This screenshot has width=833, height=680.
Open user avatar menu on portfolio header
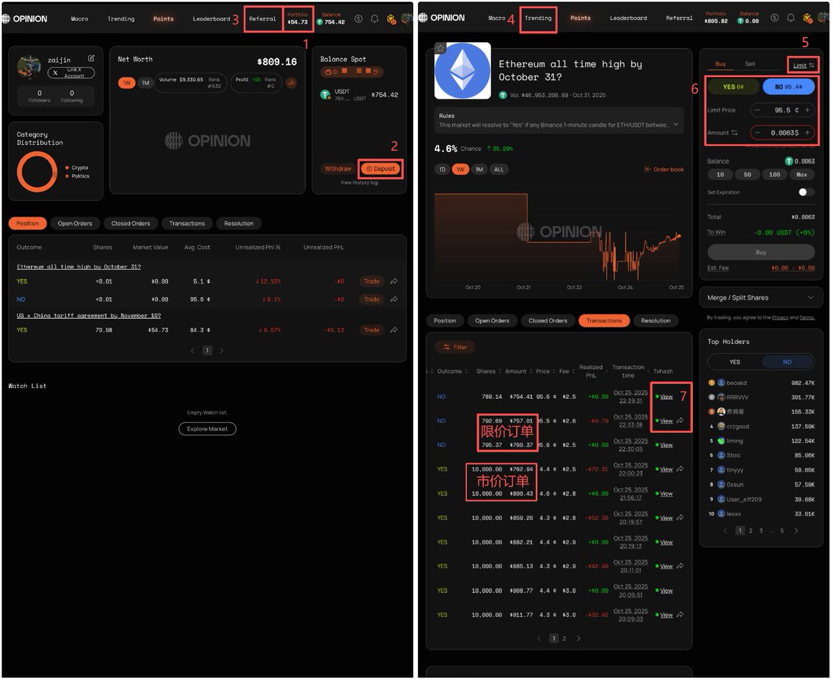pyautogui.click(x=407, y=19)
